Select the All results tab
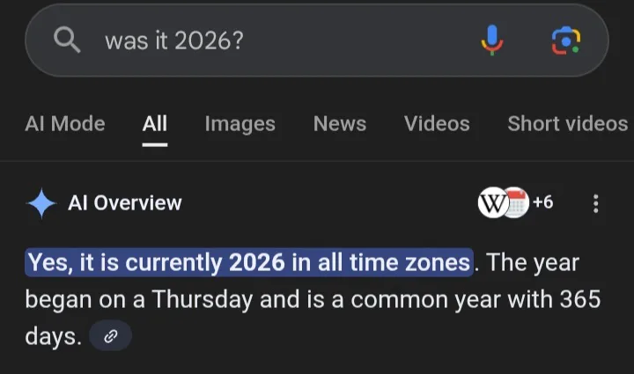The width and height of the screenshot is (634, 374). click(155, 124)
